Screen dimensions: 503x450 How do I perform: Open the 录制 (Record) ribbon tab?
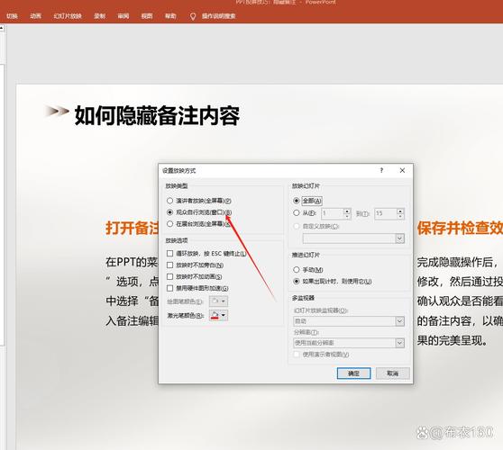tap(100, 16)
